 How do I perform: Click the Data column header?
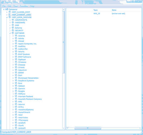126,10
